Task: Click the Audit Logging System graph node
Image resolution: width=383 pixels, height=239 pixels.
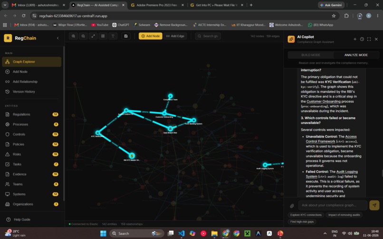Action: click(x=265, y=165)
